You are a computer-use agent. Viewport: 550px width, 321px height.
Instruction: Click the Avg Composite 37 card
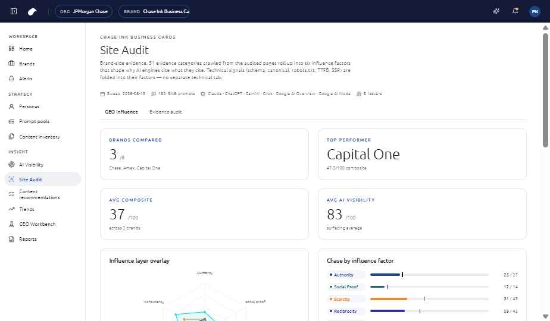205,214
